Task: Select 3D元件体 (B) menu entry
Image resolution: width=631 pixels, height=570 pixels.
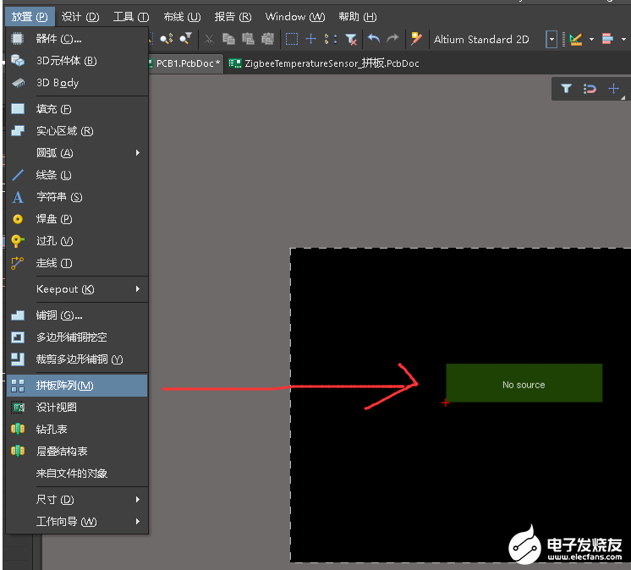Action: (x=77, y=61)
